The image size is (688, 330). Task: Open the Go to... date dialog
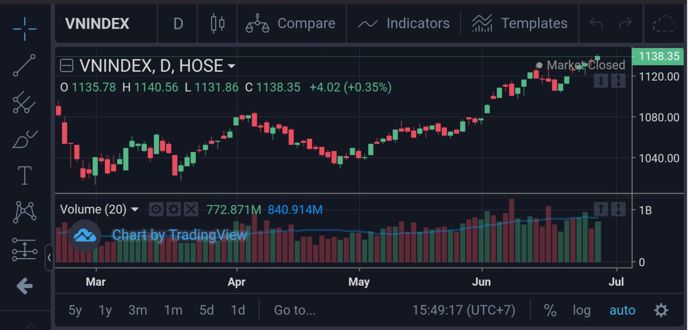click(x=295, y=310)
